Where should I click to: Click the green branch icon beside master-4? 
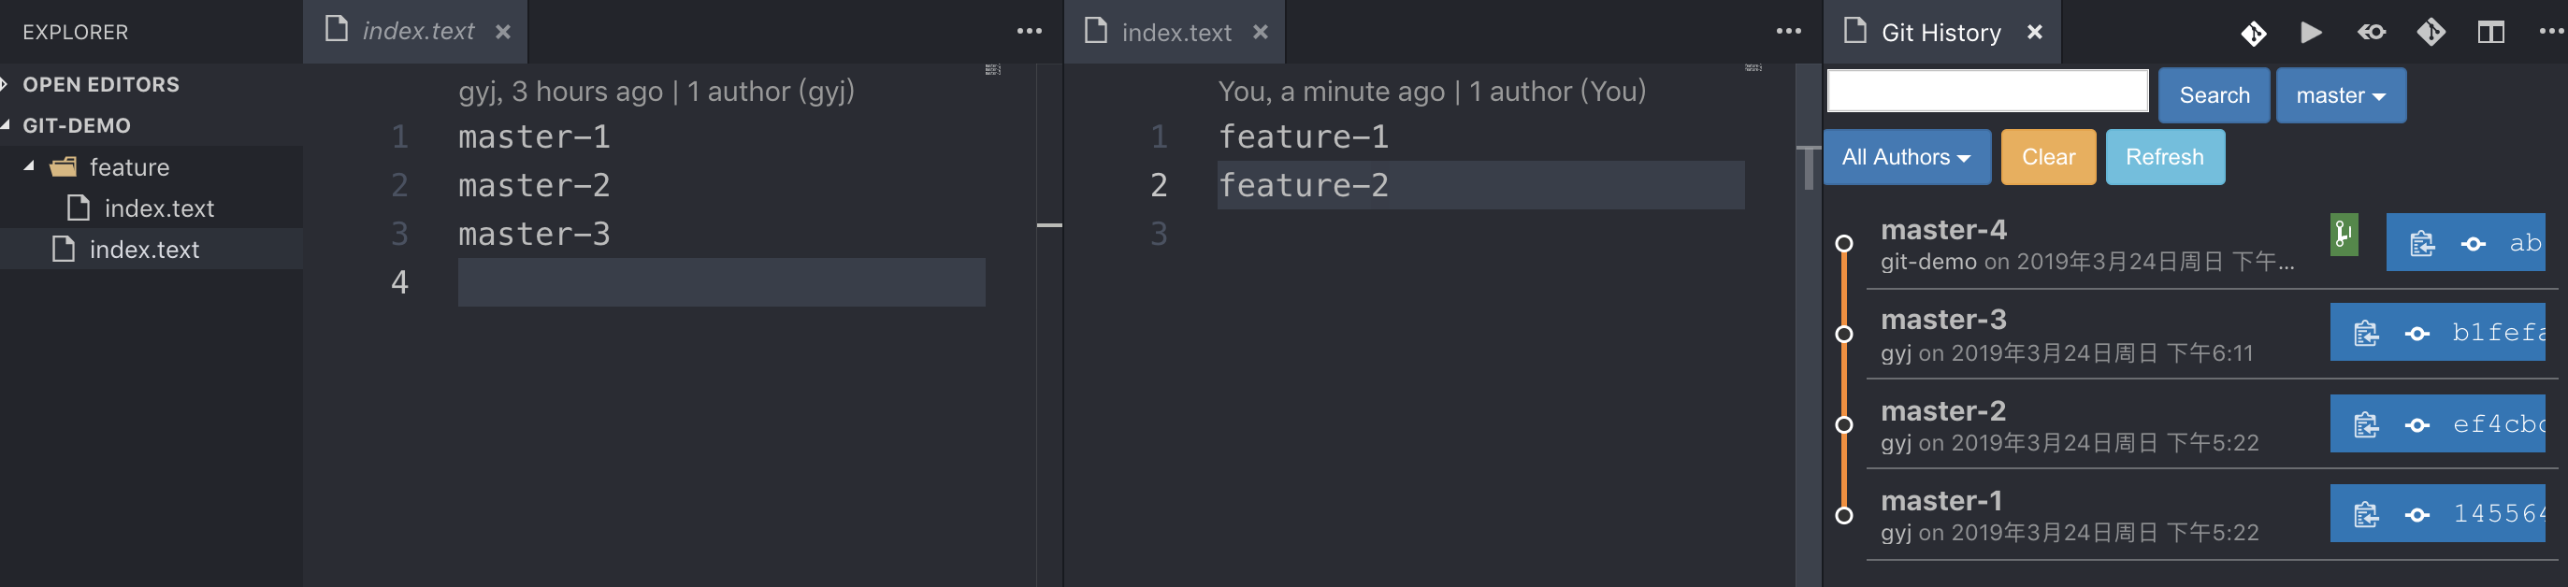(x=2344, y=236)
